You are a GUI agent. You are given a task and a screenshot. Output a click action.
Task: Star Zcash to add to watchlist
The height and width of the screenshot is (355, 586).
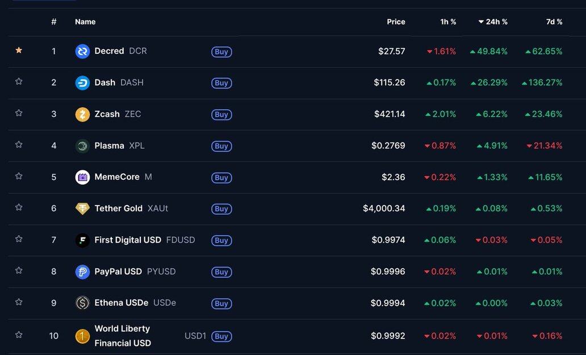[19, 113]
